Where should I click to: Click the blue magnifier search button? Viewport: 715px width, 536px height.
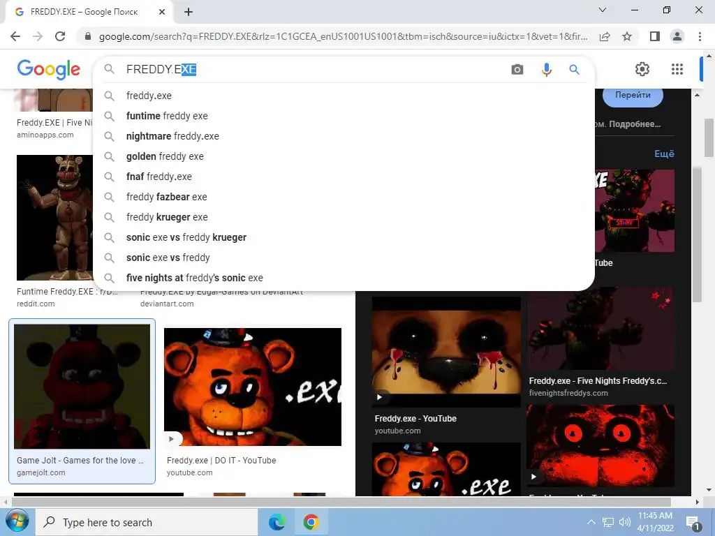tap(574, 69)
